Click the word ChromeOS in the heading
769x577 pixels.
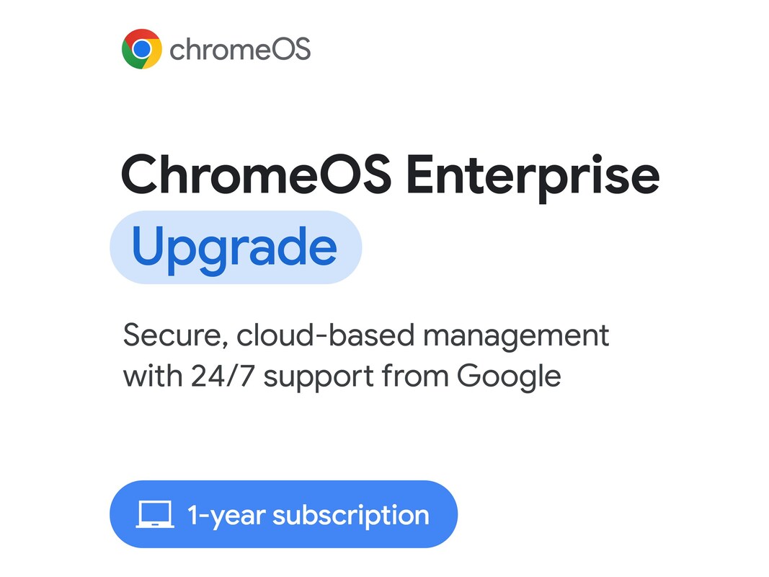[x=257, y=175]
